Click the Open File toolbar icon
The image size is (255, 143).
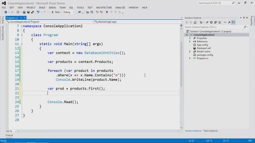coord(24,12)
